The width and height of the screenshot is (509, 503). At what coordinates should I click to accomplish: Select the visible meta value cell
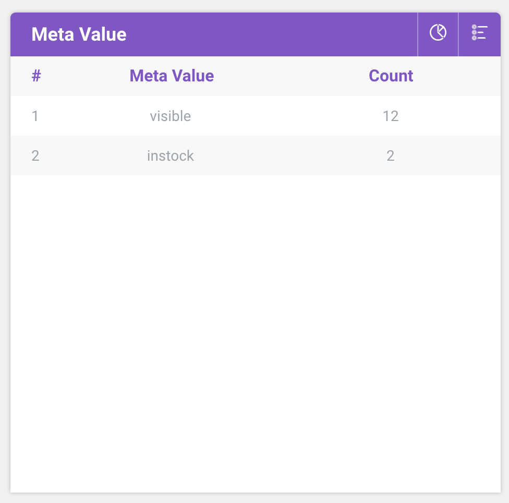click(x=171, y=116)
